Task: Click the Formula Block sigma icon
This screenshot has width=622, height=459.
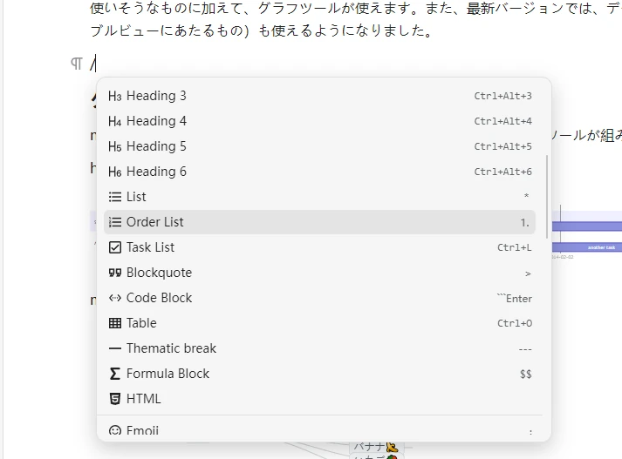Action: [115, 374]
